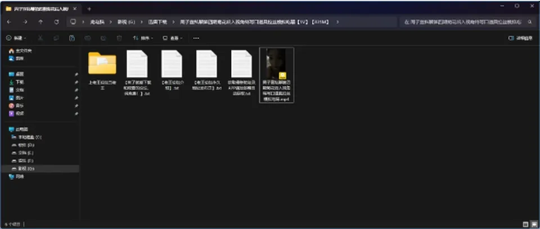This screenshot has height=229, width=540.
Task: Open the three-dot See more menu
Action: (x=196, y=38)
